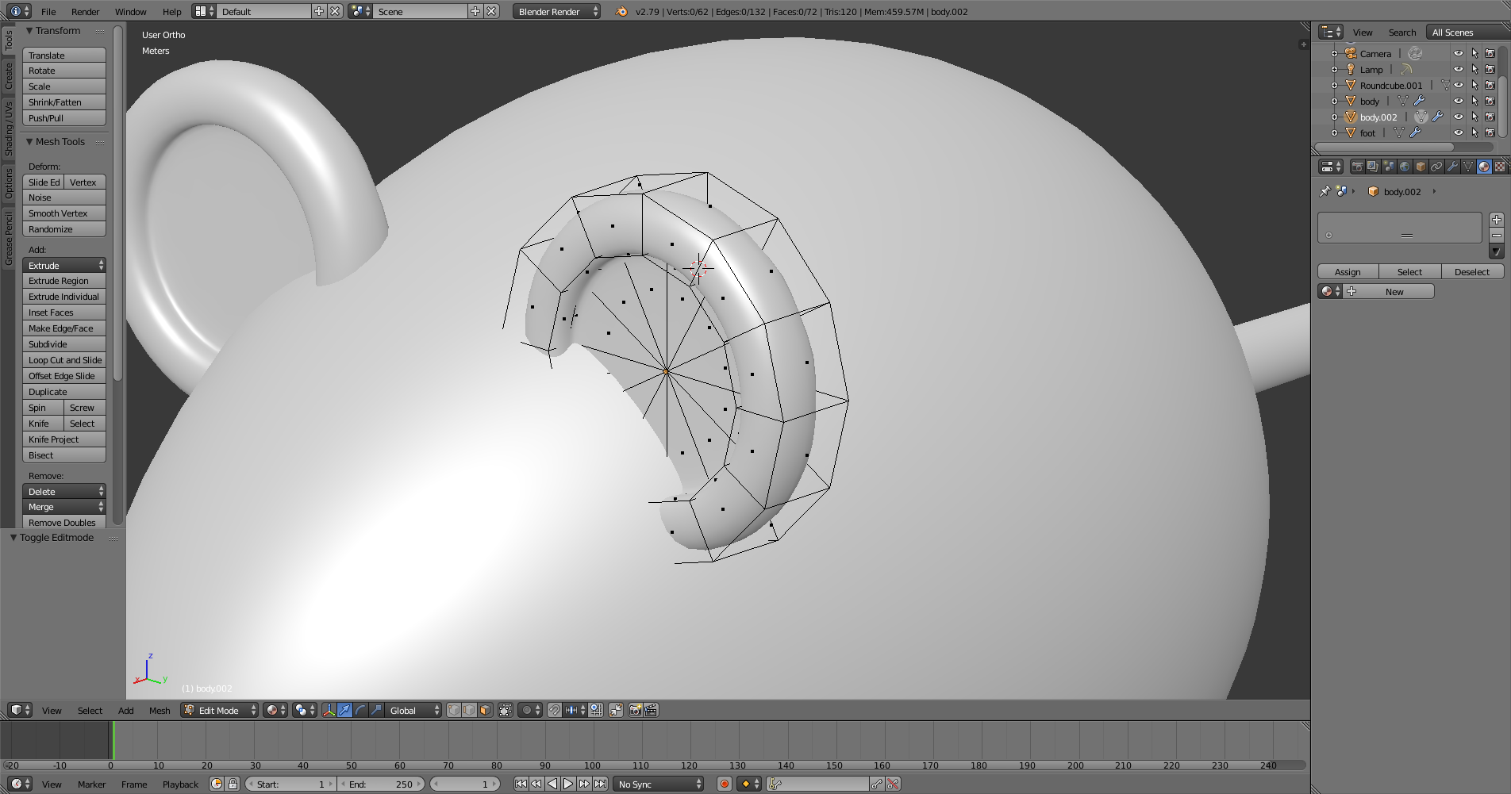This screenshot has width=1511, height=794.
Task: Toggle selectability cursor for Lamp
Action: (1474, 70)
